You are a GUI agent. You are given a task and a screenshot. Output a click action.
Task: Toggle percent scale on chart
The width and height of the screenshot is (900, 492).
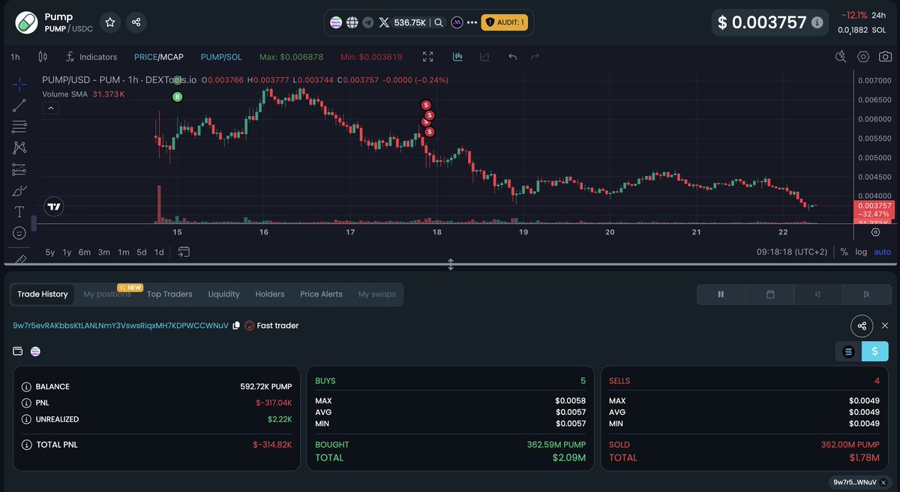pyautogui.click(x=844, y=252)
